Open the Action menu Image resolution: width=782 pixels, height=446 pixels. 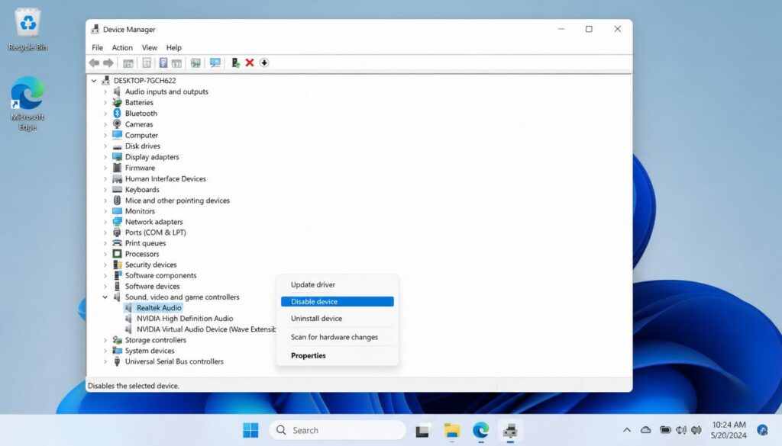click(x=122, y=48)
